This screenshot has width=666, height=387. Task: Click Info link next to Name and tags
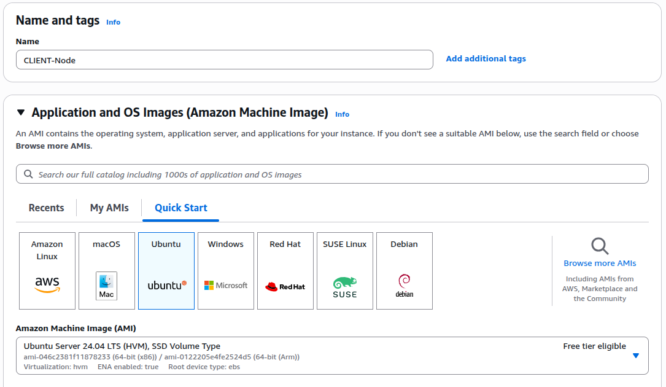click(x=113, y=22)
